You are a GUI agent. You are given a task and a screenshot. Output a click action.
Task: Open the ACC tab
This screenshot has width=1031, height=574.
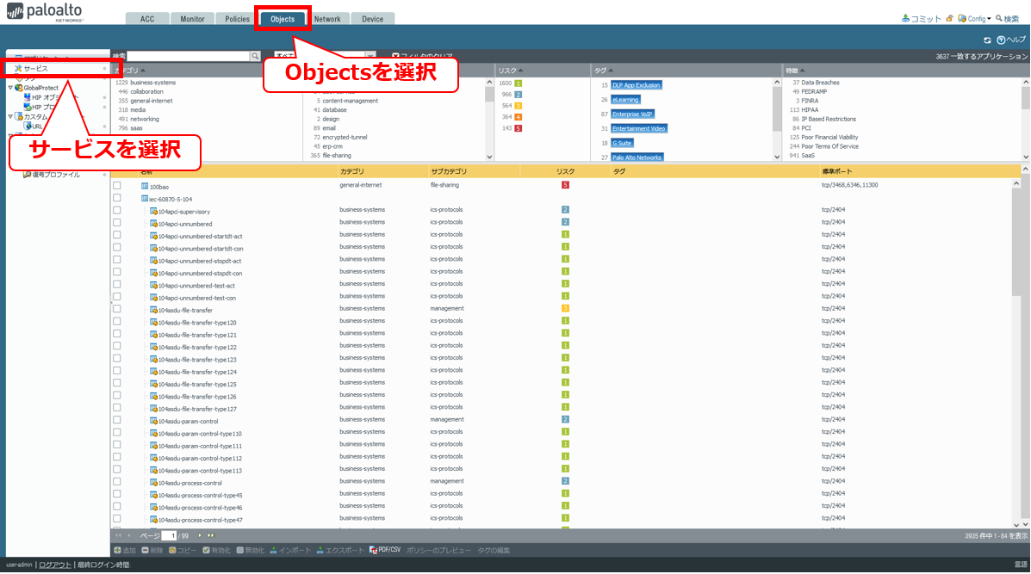[x=147, y=19]
